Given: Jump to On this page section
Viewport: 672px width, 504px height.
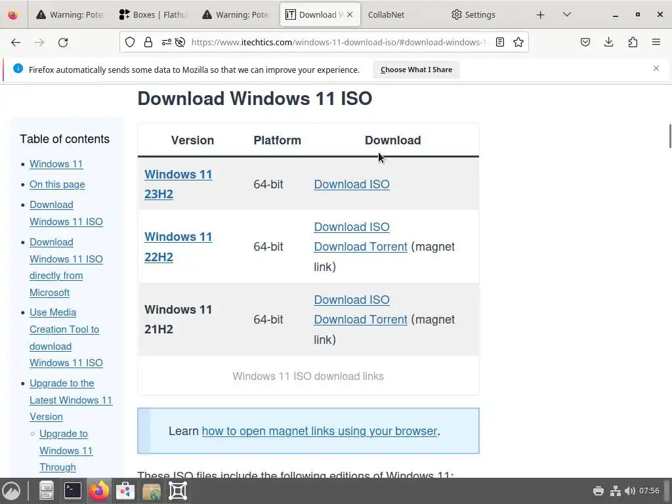Looking at the screenshot, I should pyautogui.click(x=57, y=184).
